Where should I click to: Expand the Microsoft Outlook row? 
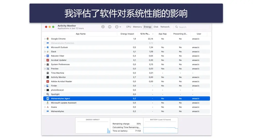pos(45,47)
